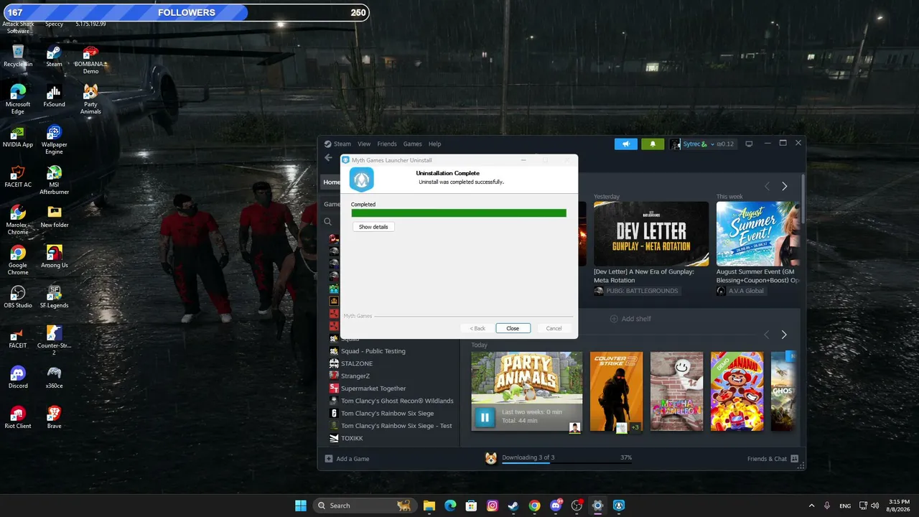This screenshot has width=919, height=517.
Task: Click the green Completed progress bar
Action: coord(459,213)
